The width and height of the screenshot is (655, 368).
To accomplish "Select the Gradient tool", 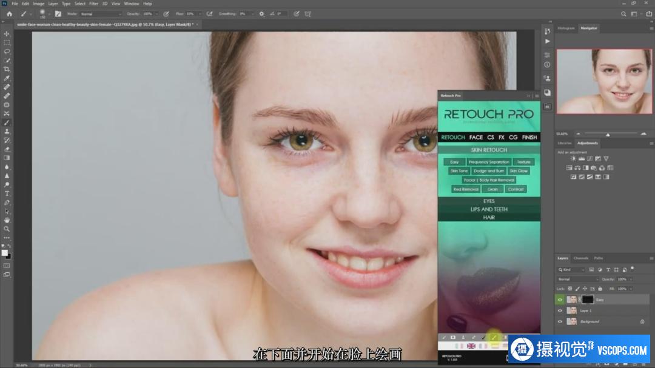I will 7,158.
